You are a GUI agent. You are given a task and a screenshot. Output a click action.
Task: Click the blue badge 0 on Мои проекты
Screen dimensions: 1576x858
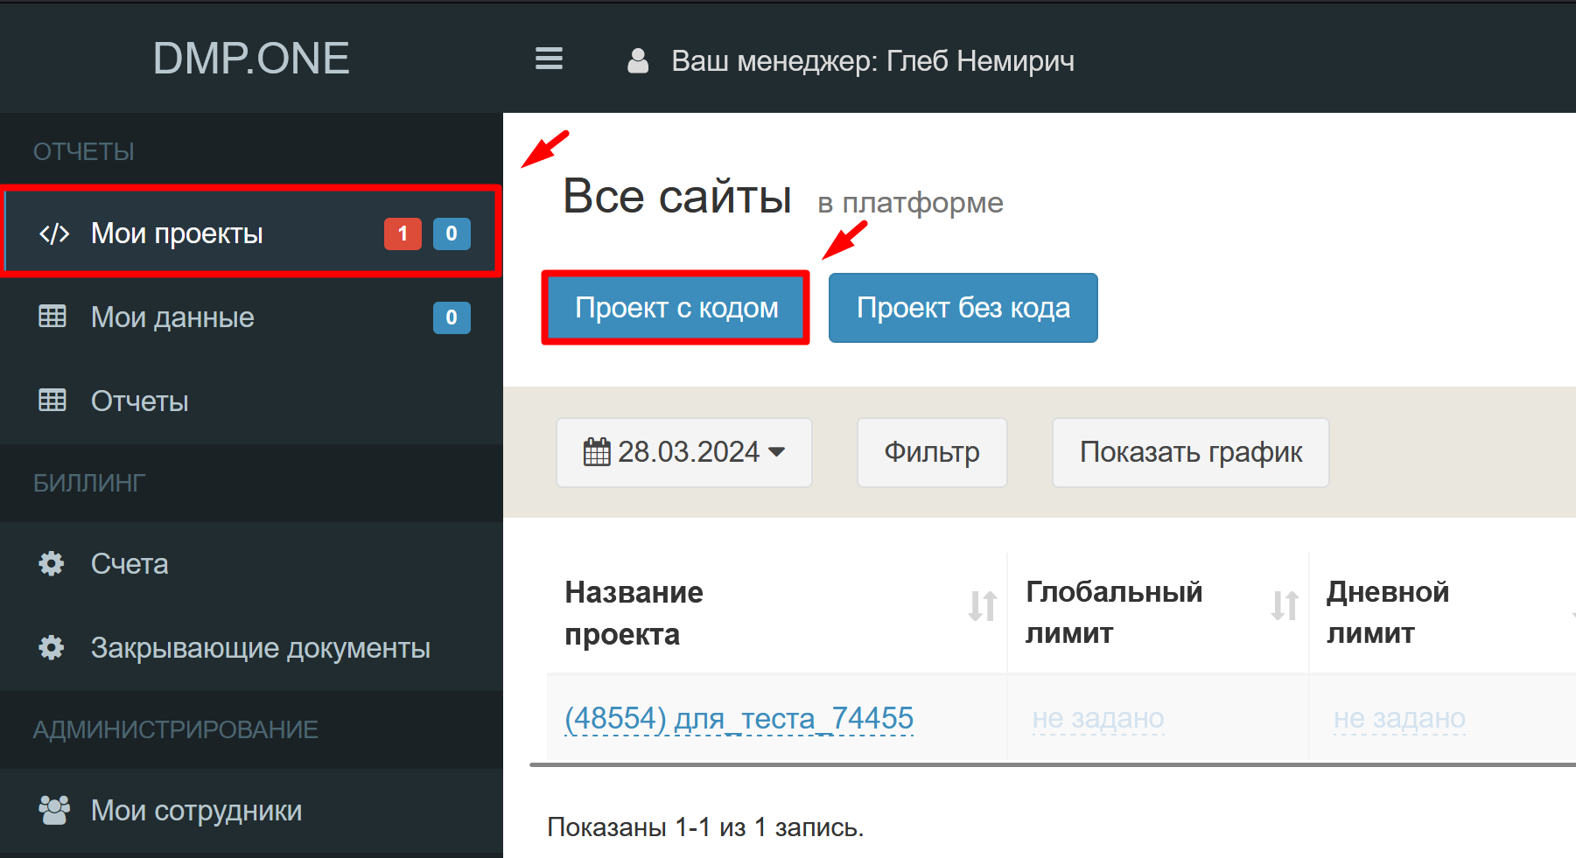452,234
